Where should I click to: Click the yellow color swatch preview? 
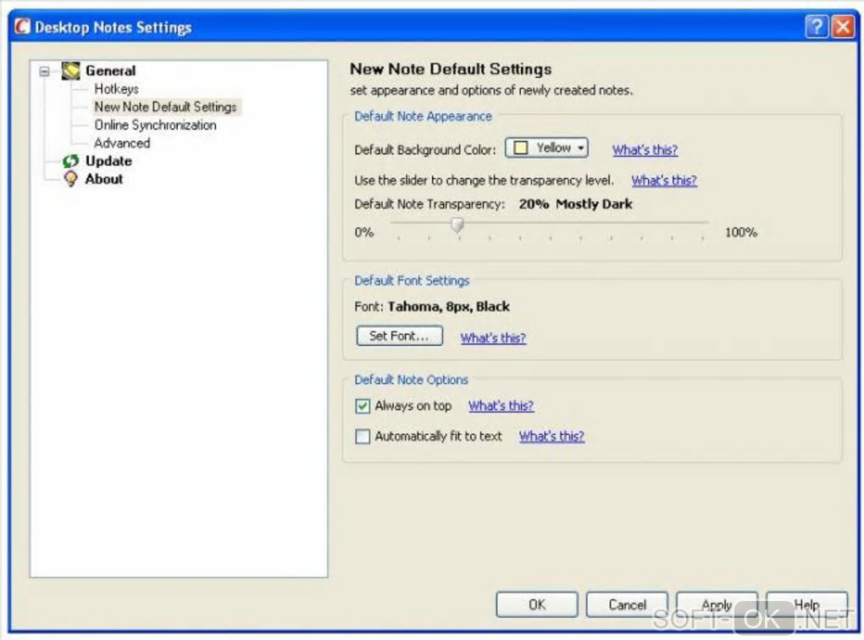pyautogui.click(x=521, y=148)
